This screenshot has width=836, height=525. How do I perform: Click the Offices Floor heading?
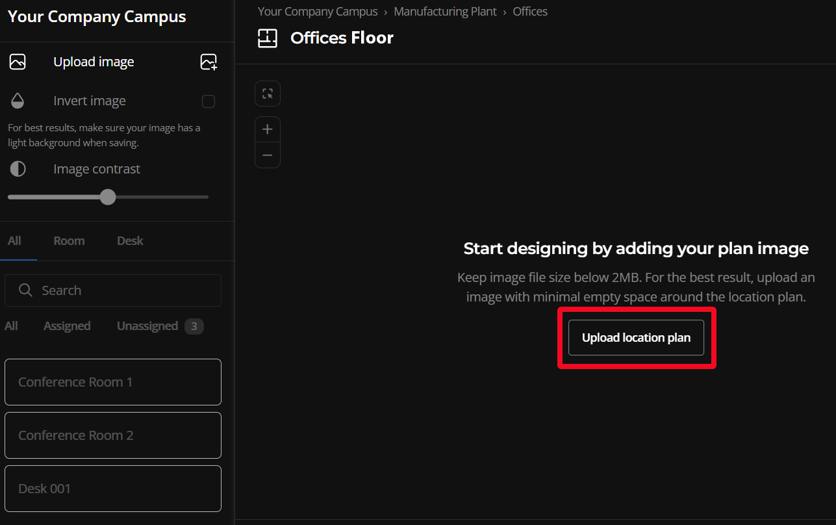[342, 38]
